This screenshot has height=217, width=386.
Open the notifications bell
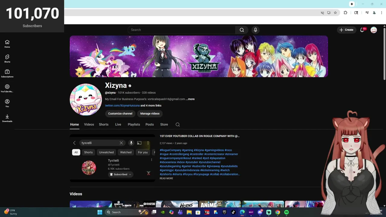(x=362, y=30)
